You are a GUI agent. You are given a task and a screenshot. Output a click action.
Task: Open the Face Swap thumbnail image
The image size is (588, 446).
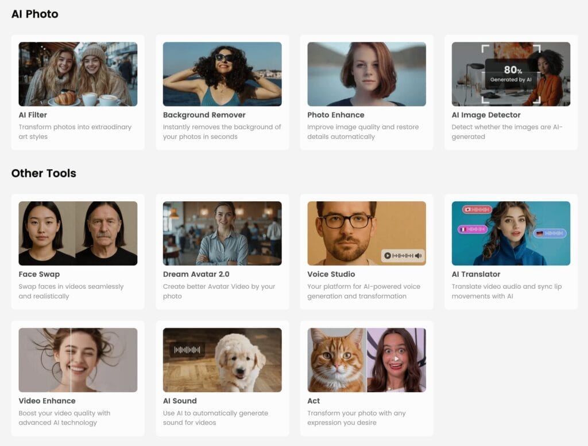(78, 233)
